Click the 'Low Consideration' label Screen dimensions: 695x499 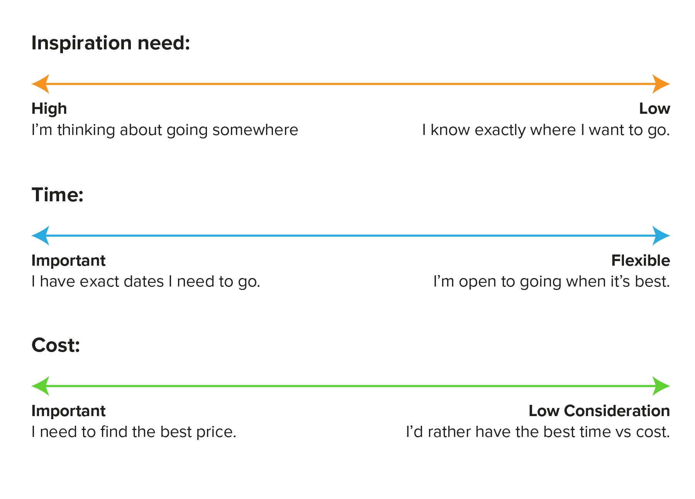pyautogui.click(x=599, y=411)
